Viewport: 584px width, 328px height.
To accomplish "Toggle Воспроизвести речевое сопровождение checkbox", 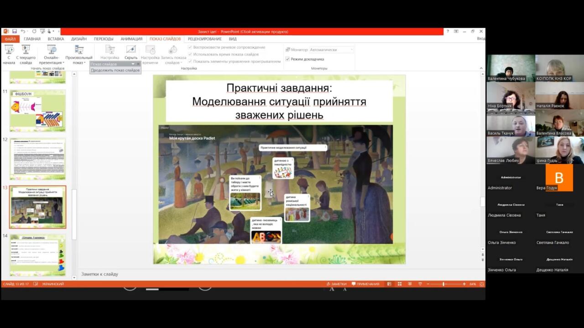I will (x=190, y=47).
